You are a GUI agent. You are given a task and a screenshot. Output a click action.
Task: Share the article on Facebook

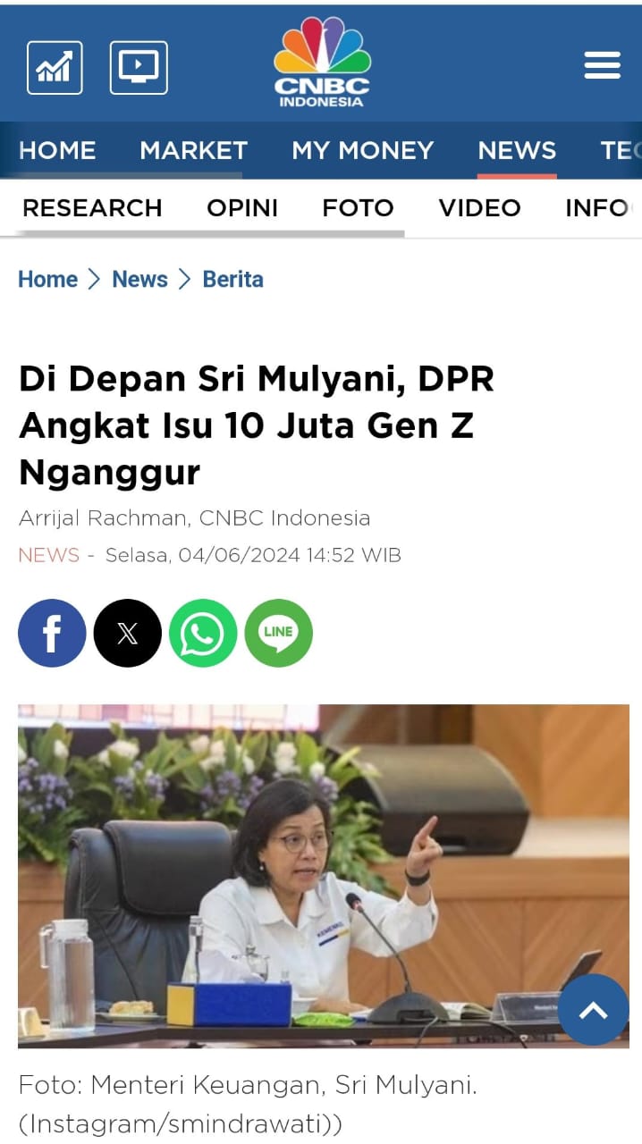point(52,633)
